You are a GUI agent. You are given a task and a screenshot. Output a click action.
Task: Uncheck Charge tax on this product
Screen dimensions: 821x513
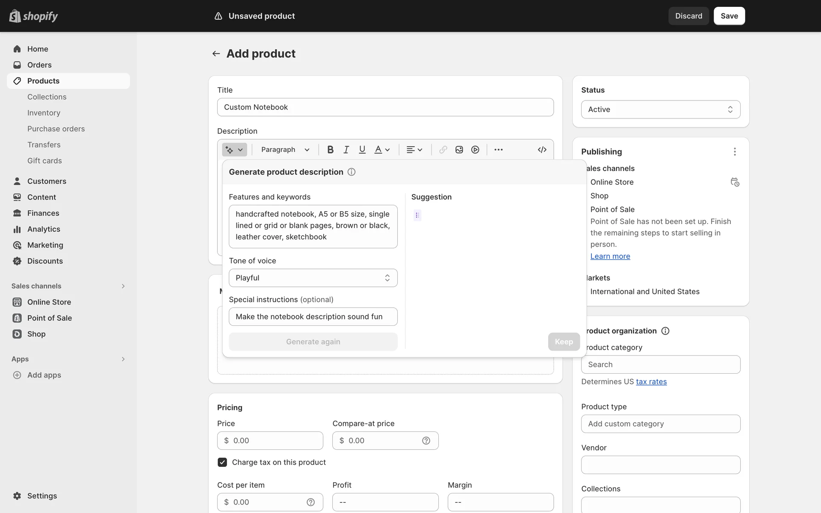(x=222, y=462)
